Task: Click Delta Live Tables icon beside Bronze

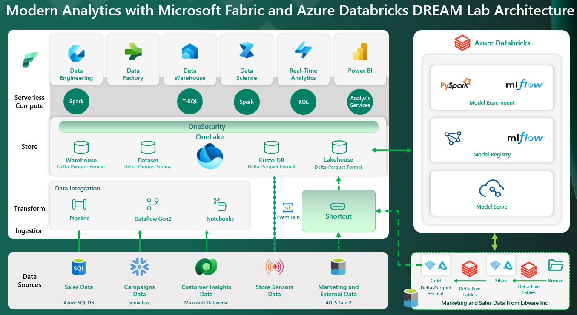Action: (x=529, y=269)
